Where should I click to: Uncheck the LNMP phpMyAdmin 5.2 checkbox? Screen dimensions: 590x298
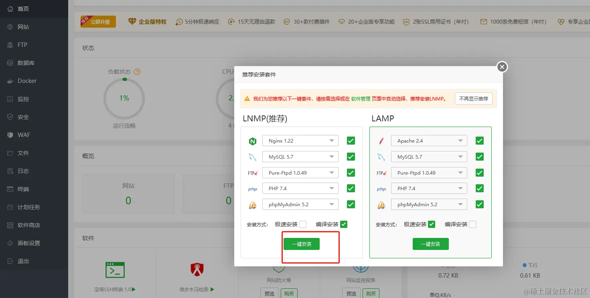(x=351, y=204)
